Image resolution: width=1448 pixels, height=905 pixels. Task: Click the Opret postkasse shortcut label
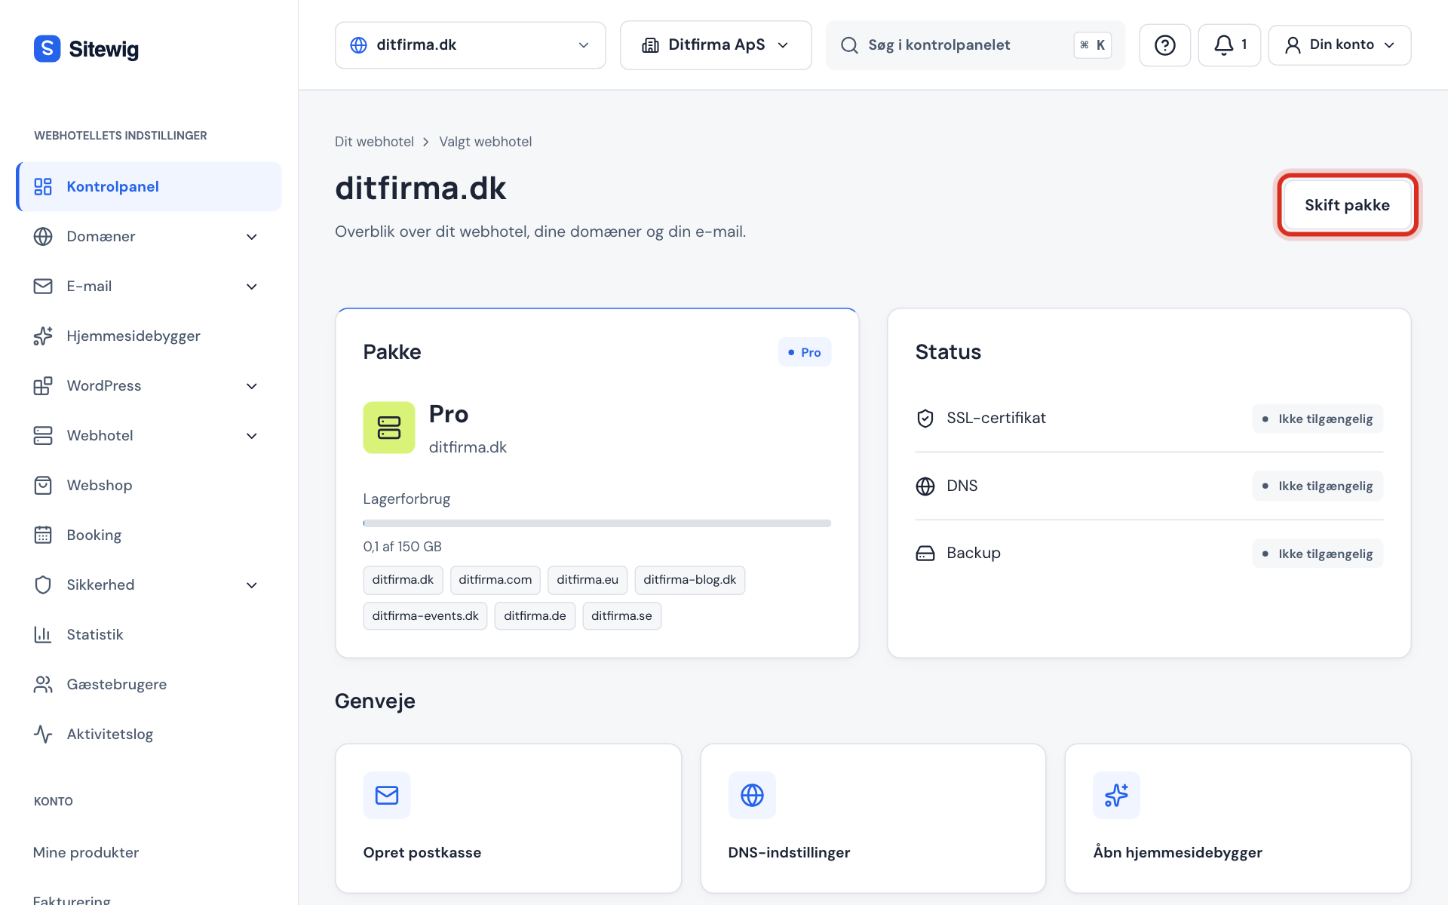tap(422, 853)
